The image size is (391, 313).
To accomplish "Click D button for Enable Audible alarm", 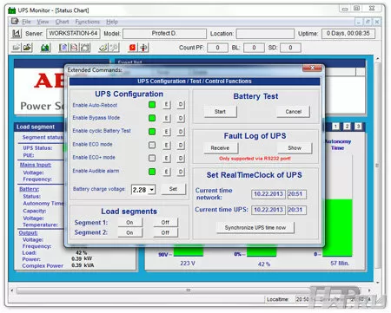I will coord(181,172).
